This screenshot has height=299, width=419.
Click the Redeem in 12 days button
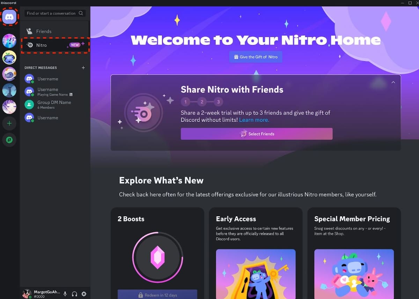pos(157,295)
